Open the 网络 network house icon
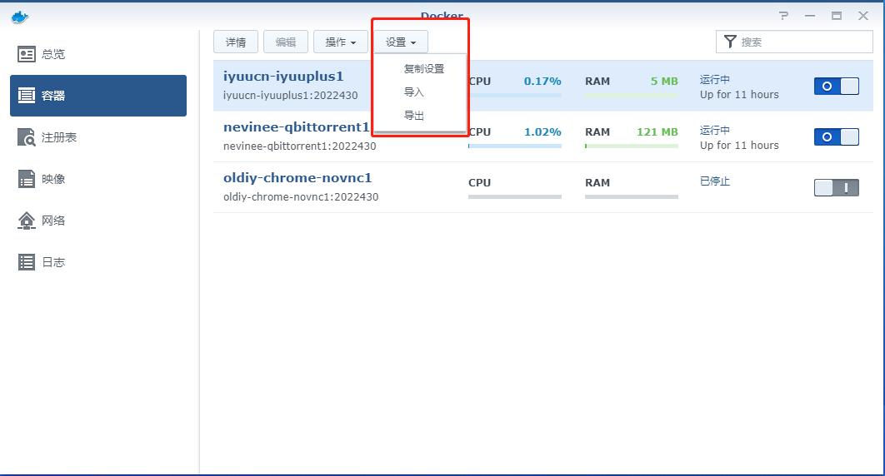 pyautogui.click(x=27, y=221)
